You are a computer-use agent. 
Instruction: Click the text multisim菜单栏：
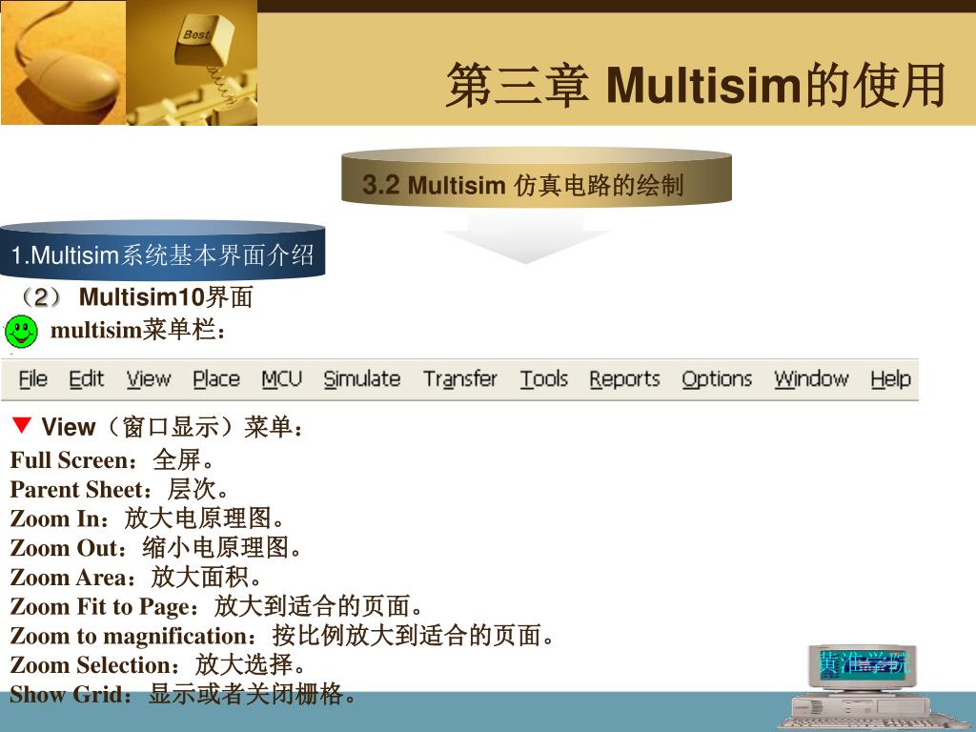click(138, 330)
